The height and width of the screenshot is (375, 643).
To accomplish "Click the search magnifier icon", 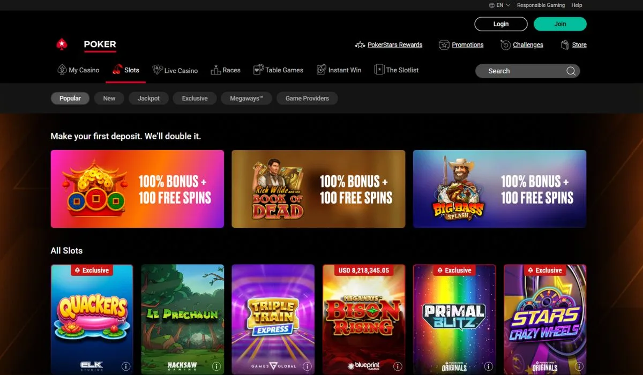I will point(571,71).
